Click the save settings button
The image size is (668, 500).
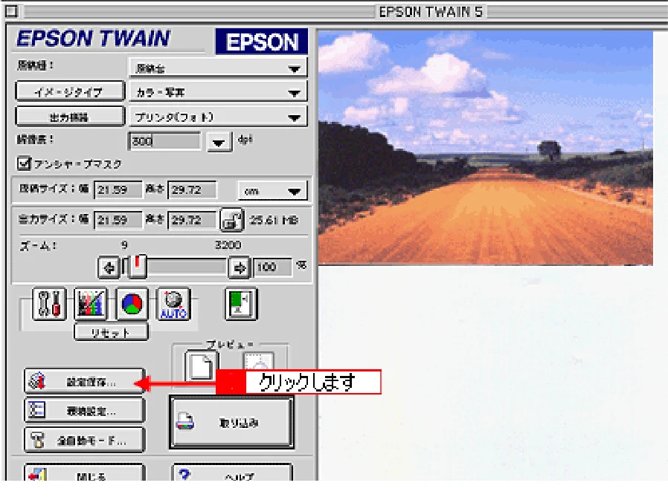[x=84, y=381]
